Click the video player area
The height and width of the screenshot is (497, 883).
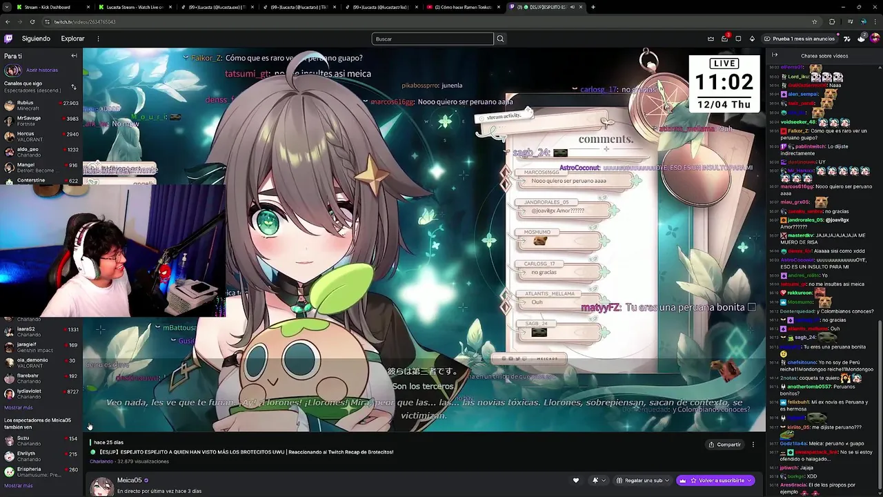[424, 240]
